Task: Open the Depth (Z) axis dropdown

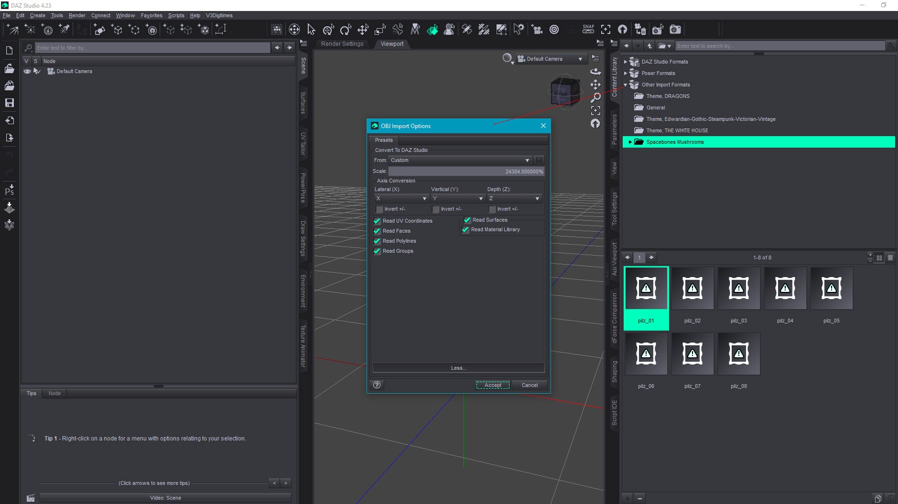Action: click(x=514, y=198)
